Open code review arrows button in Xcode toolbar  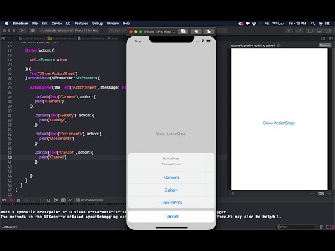coord(299,31)
